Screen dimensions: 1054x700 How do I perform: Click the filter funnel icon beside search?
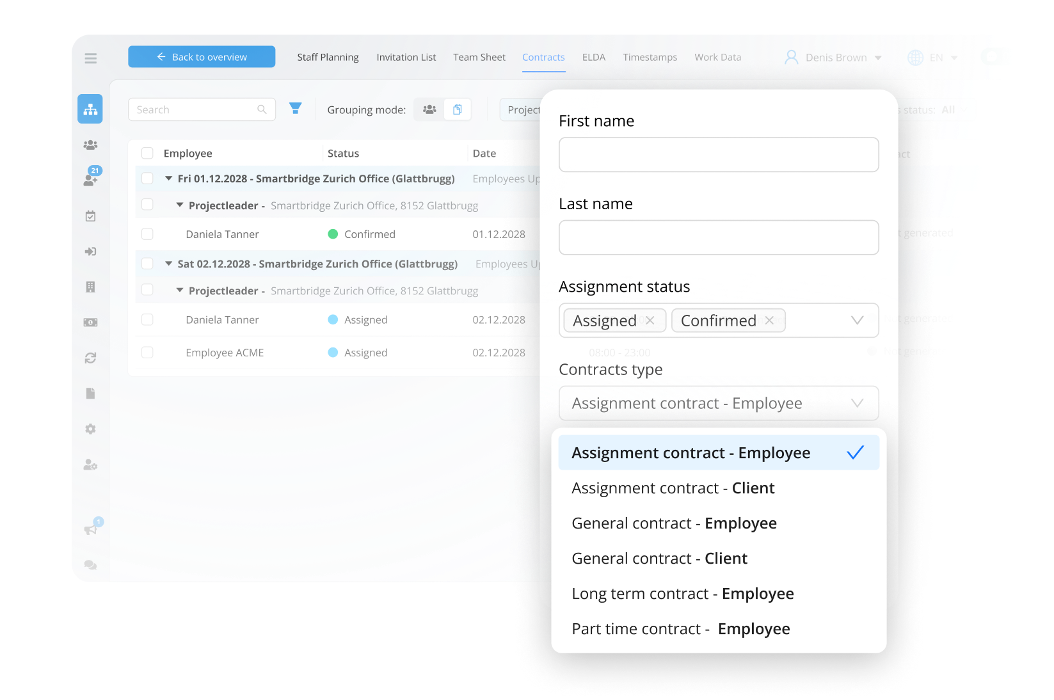(295, 109)
